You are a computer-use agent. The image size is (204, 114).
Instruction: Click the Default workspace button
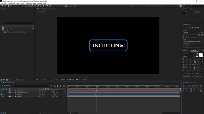[132, 6]
